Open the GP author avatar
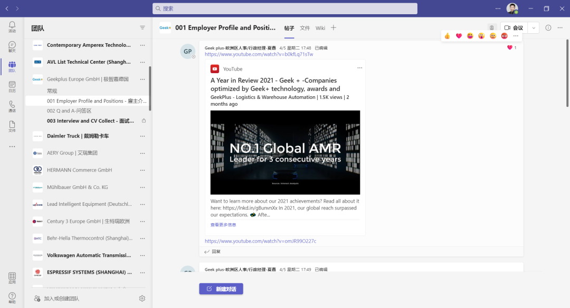Viewport: 570px width, 308px height. [187, 51]
